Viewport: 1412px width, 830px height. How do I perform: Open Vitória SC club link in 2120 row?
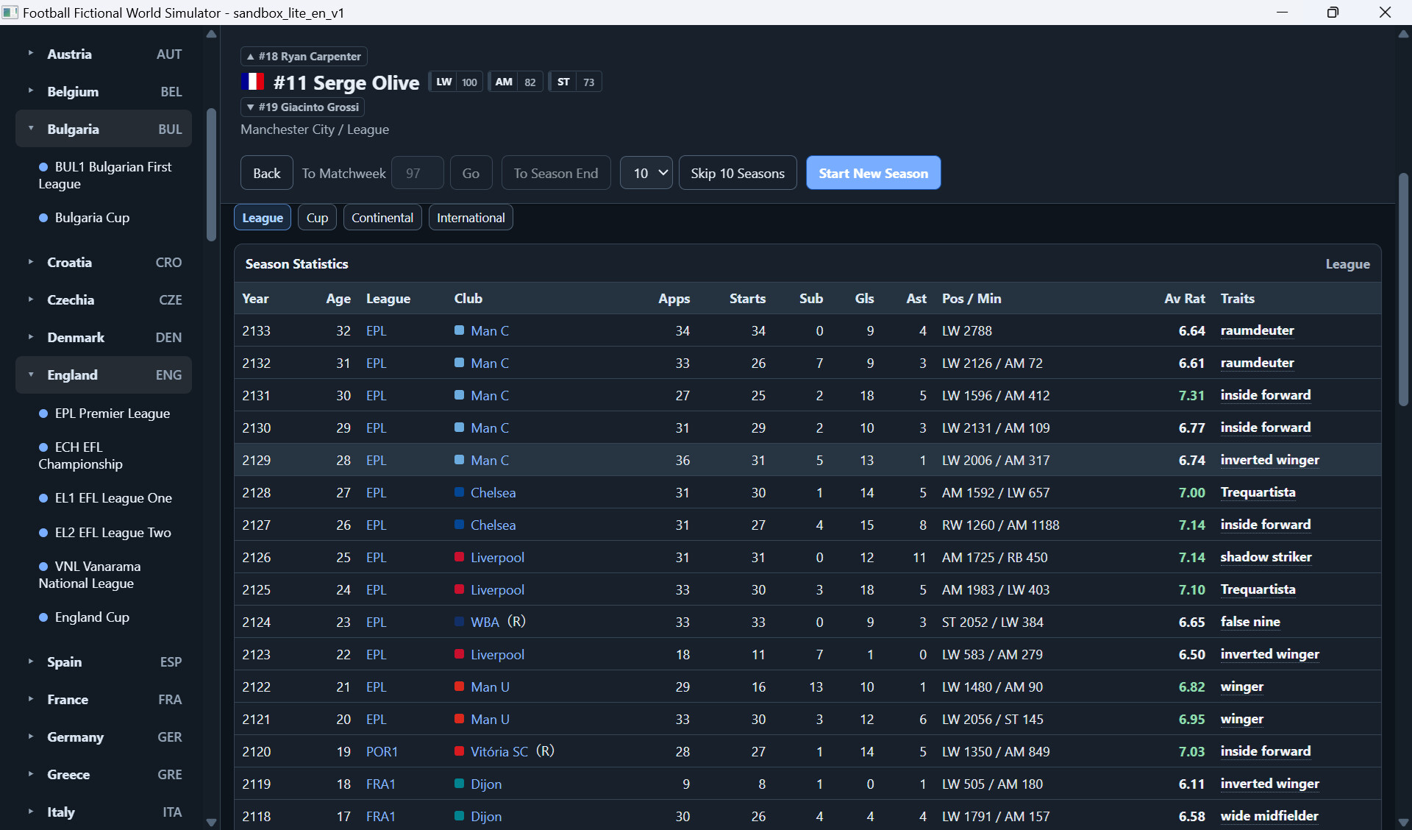pyautogui.click(x=499, y=751)
